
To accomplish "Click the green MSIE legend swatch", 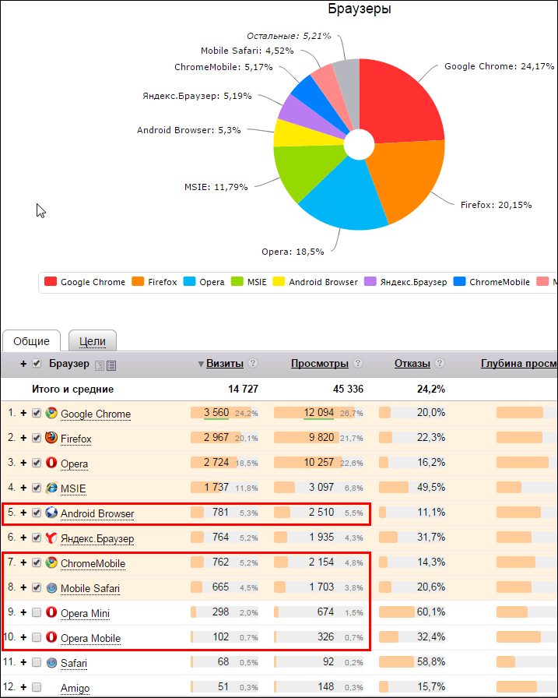I will coord(237,281).
